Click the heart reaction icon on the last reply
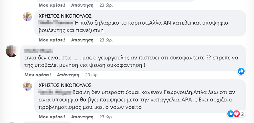Screen dimensions: 254x123 236,114
